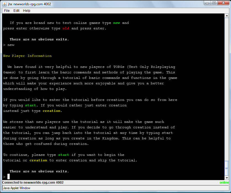Screen dimensions: 231x193
Task: Click the 'New Player Information' heading
Action: 27,56
